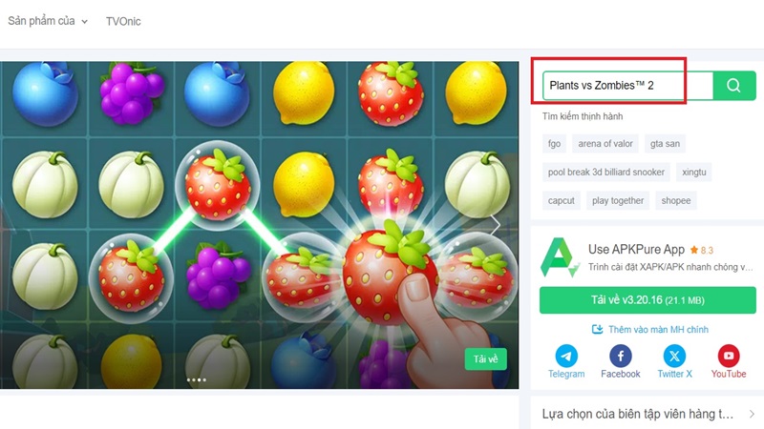This screenshot has width=764, height=429.
Task: Click the Tải về button on banner
Action: pos(485,359)
